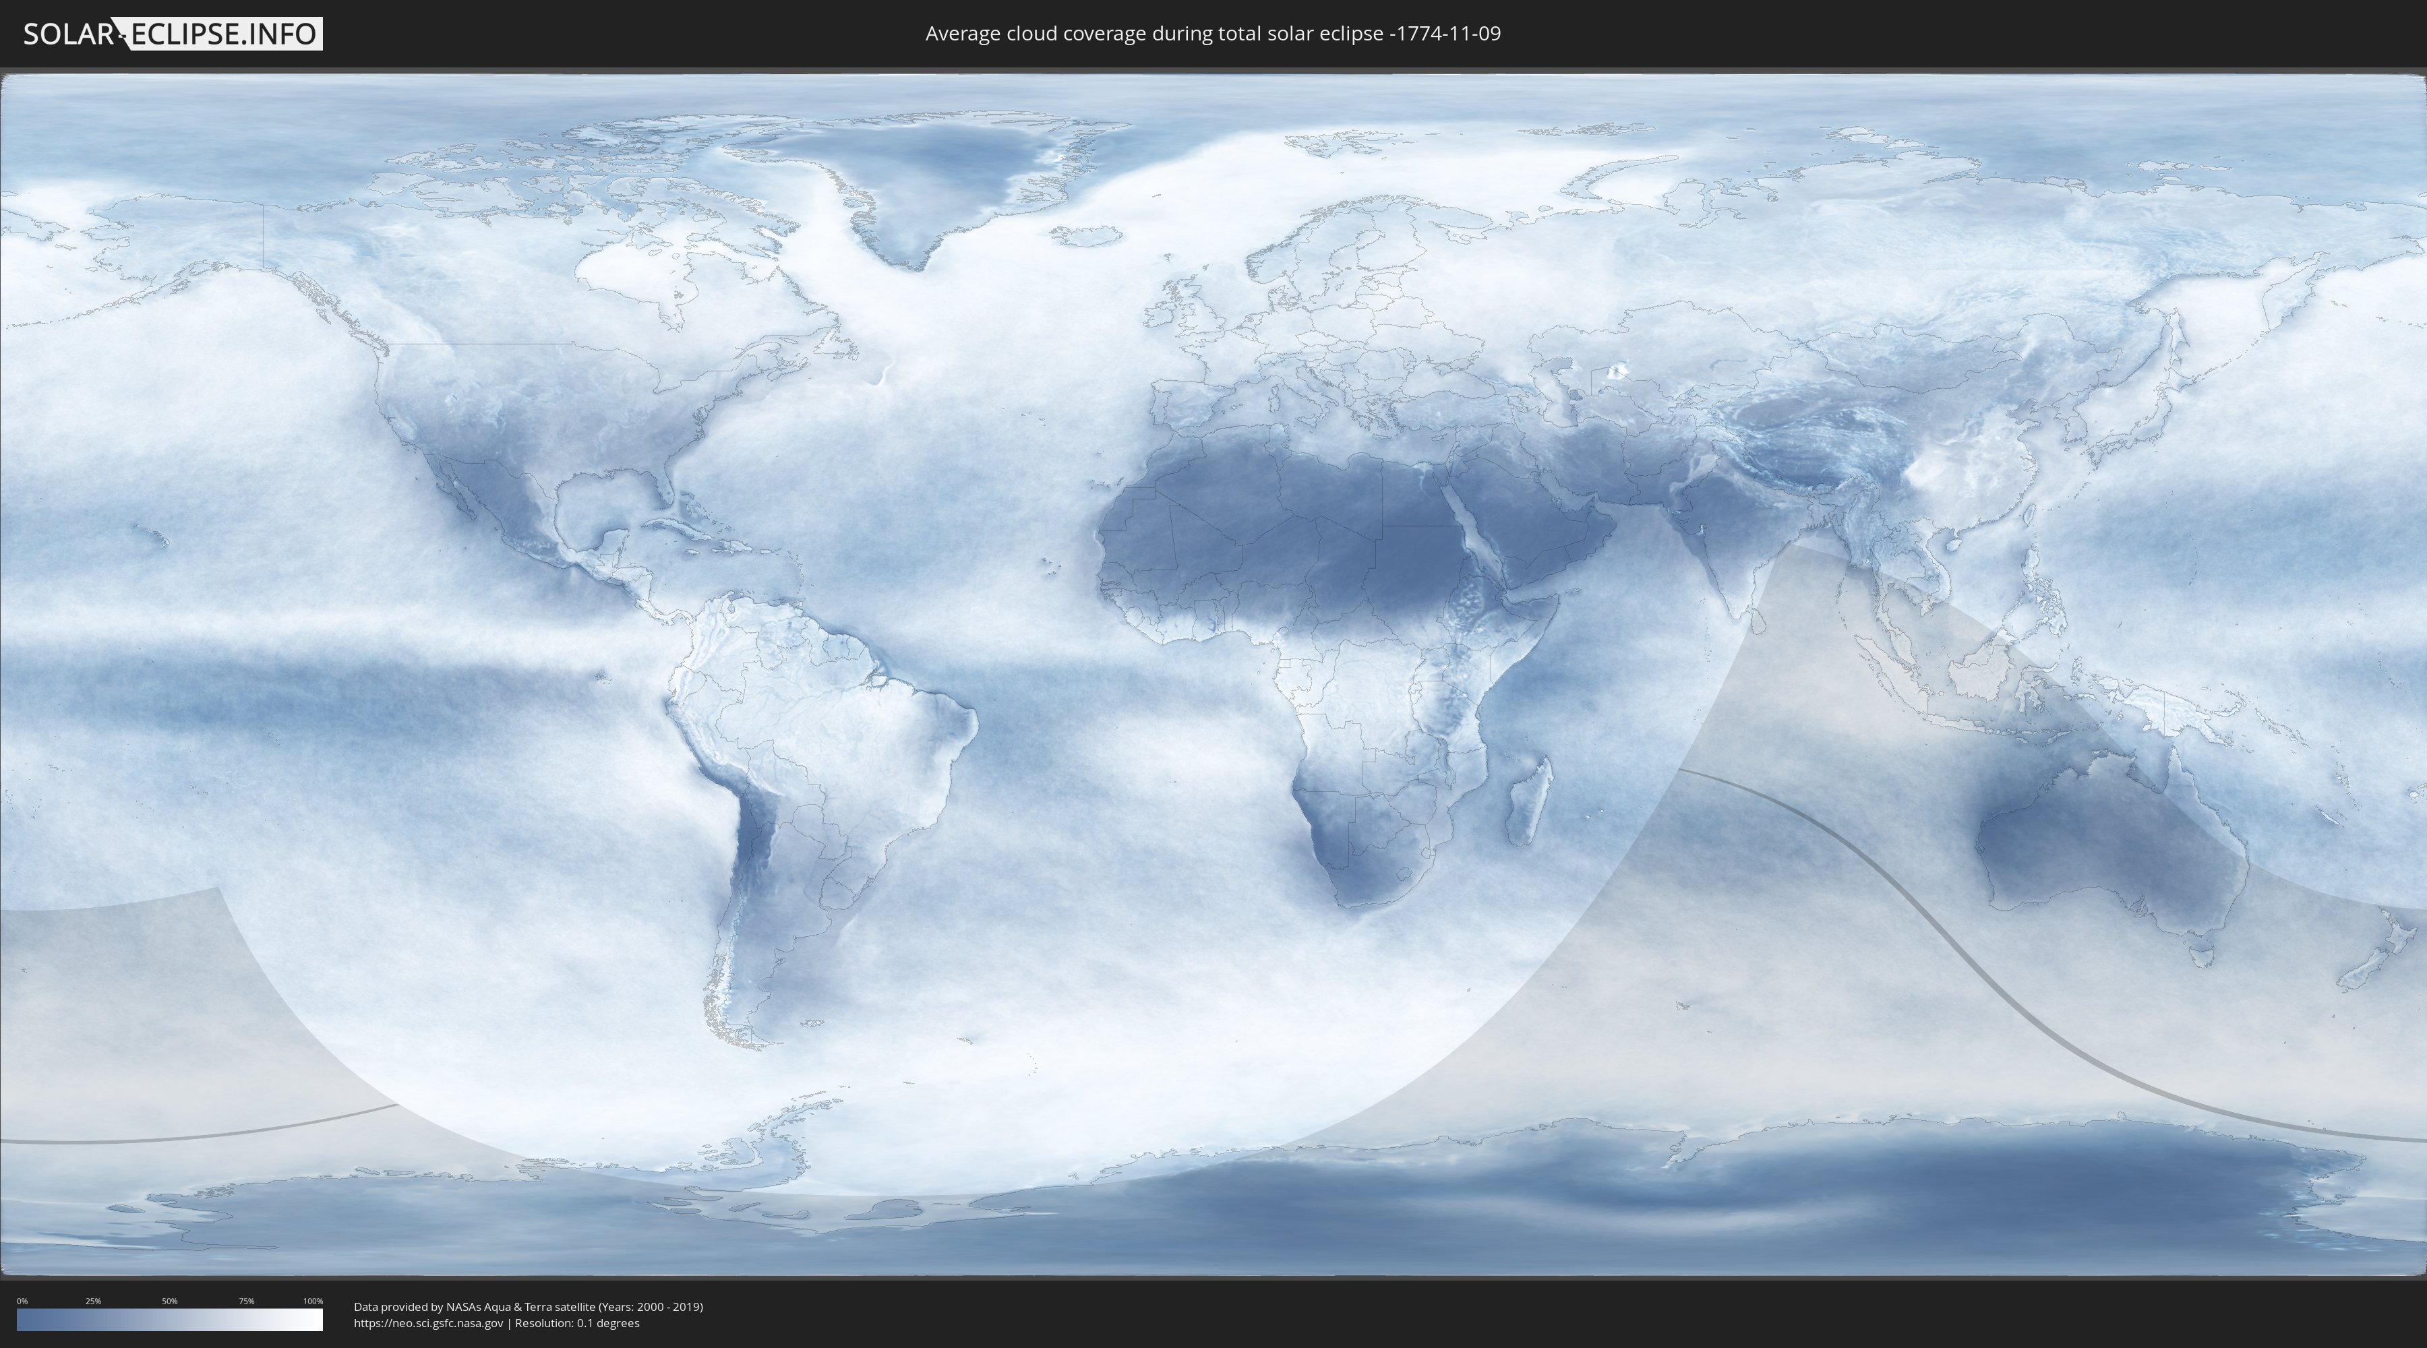Viewport: 2427px width, 1348px height.
Task: Click the cloud coverage color gradient legend bar
Action: click(170, 1320)
